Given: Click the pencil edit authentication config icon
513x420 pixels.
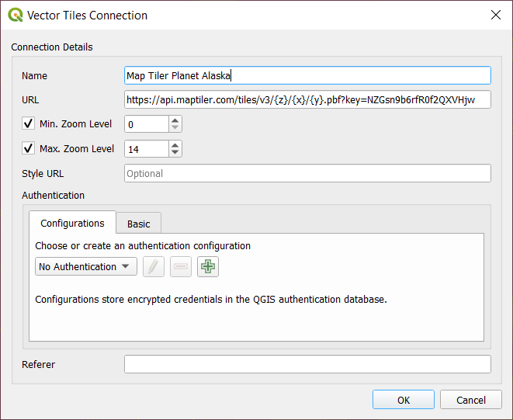Looking at the screenshot, I should tap(154, 267).
